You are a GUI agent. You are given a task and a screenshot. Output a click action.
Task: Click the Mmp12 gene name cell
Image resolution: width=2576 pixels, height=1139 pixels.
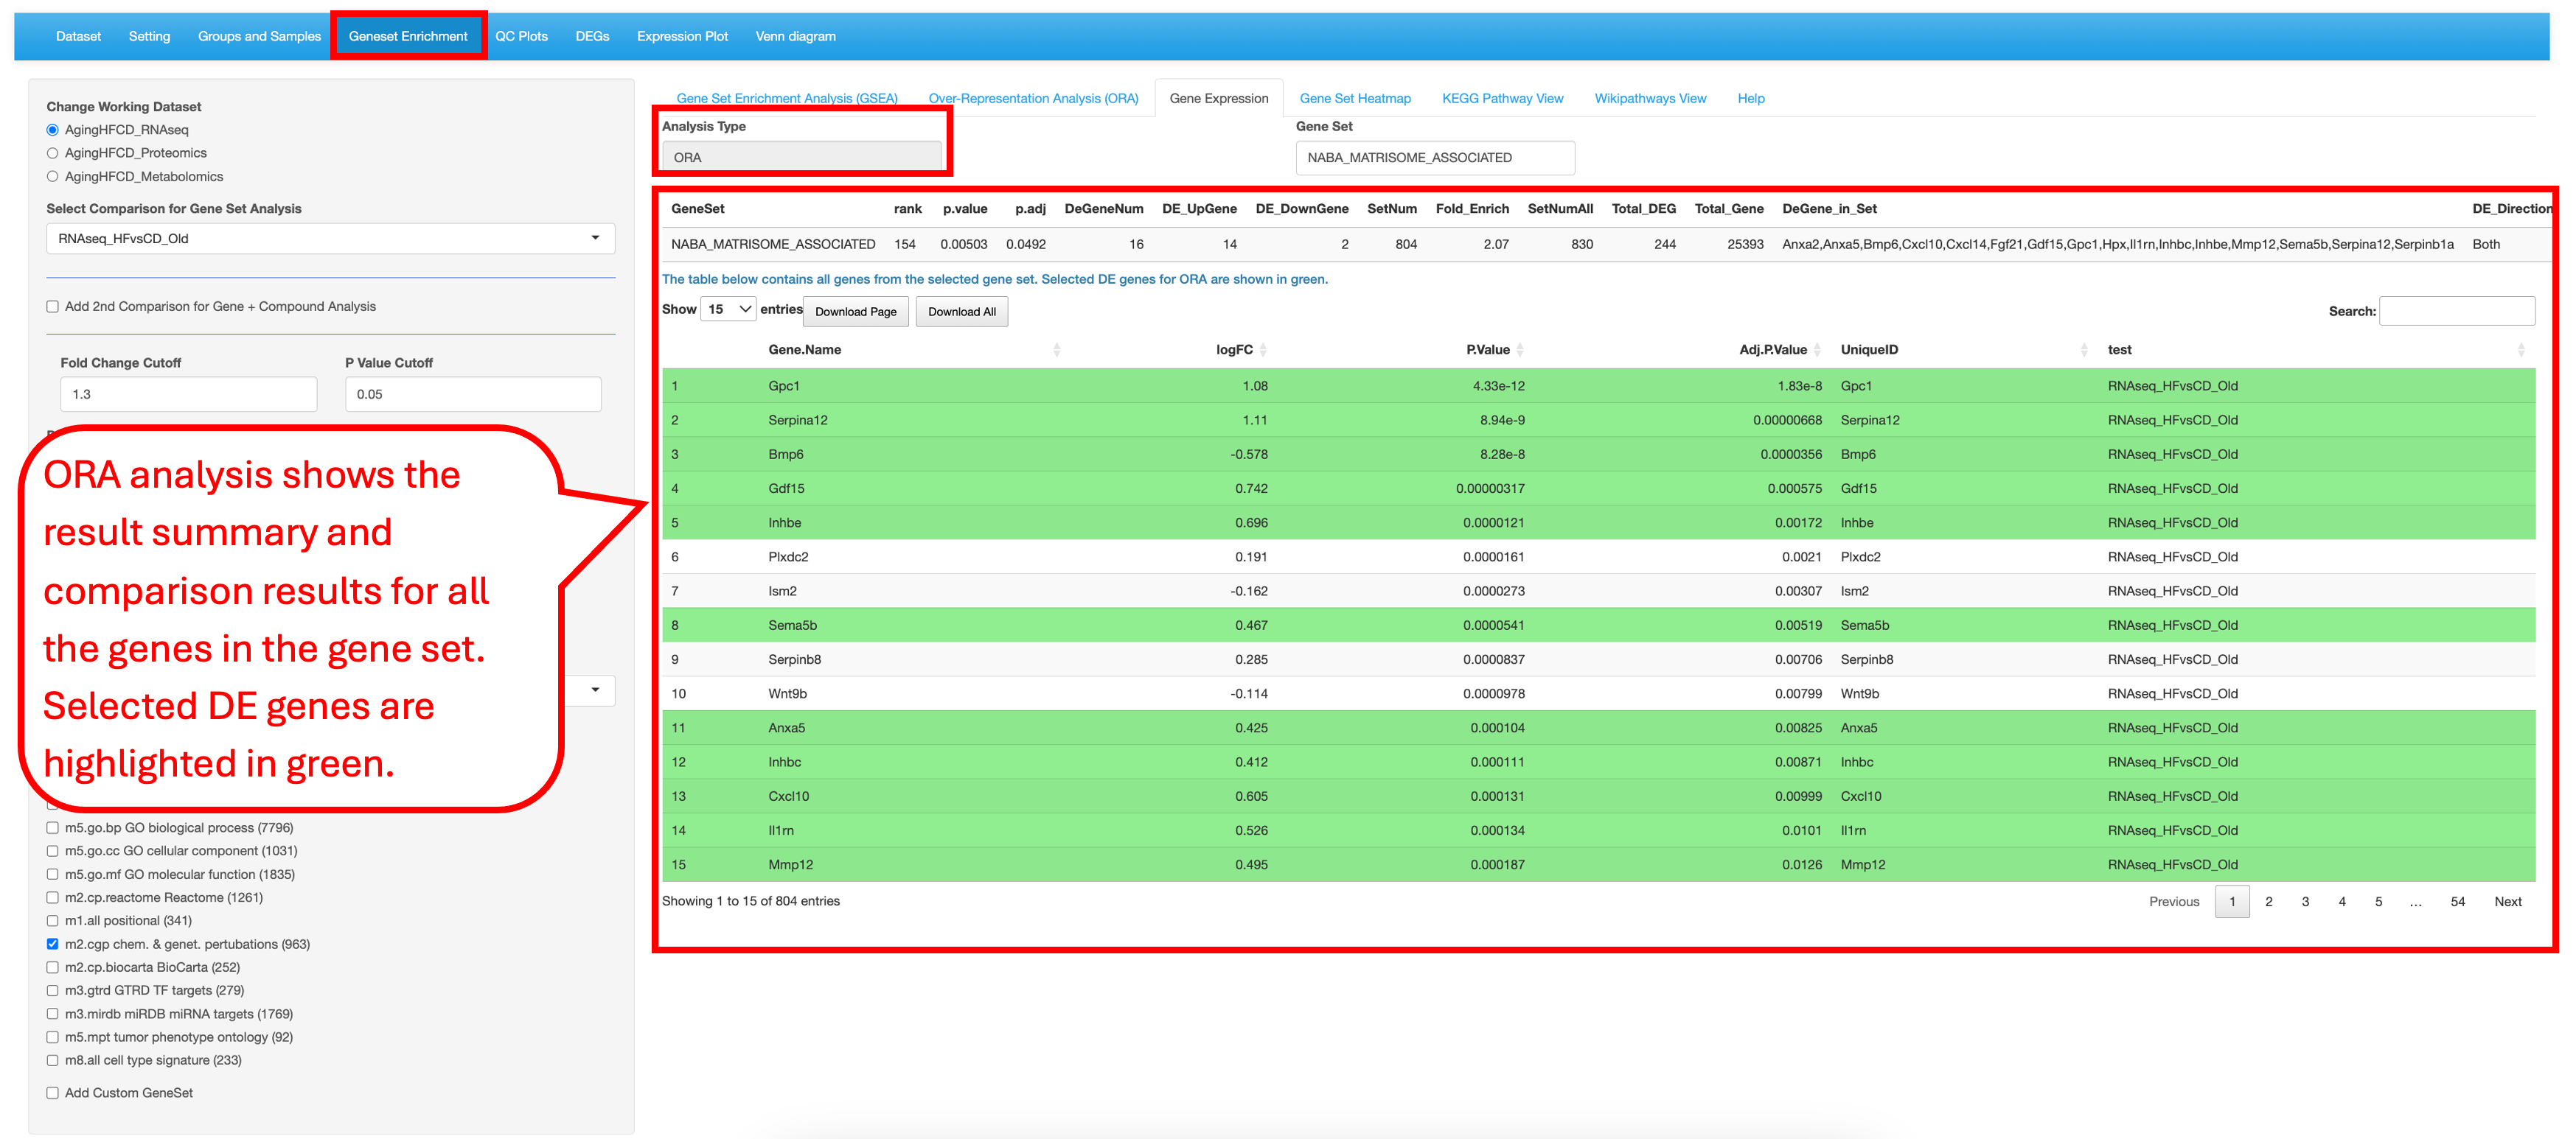pos(790,864)
